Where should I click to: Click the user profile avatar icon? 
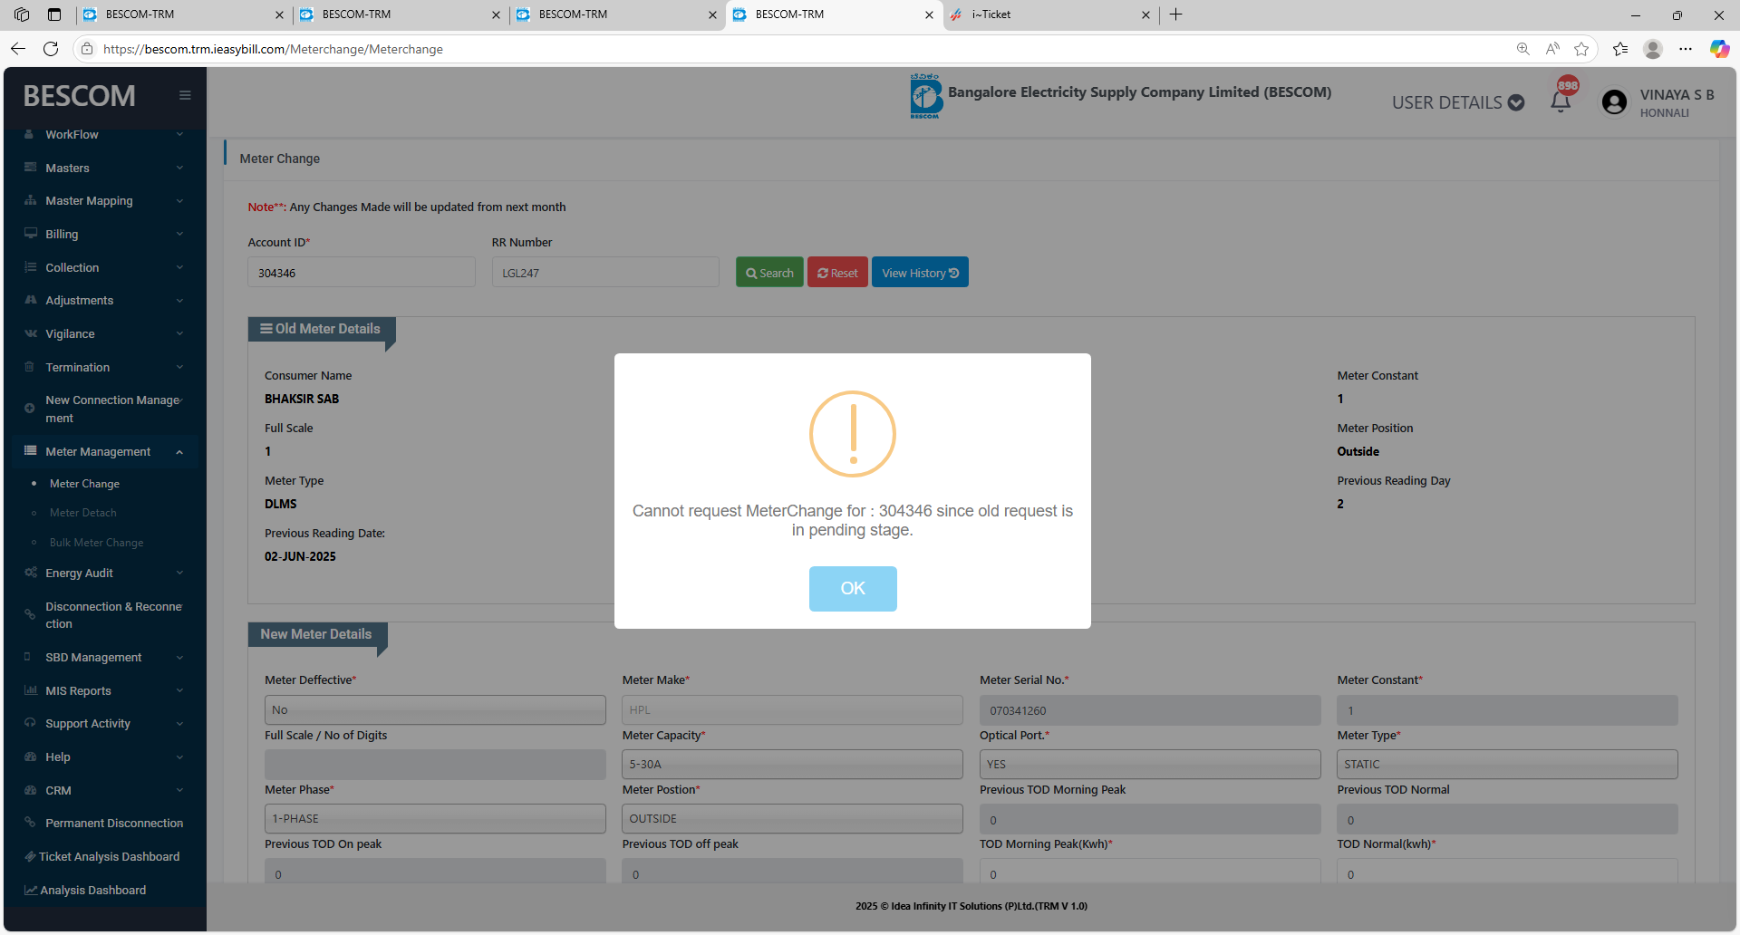tap(1614, 102)
